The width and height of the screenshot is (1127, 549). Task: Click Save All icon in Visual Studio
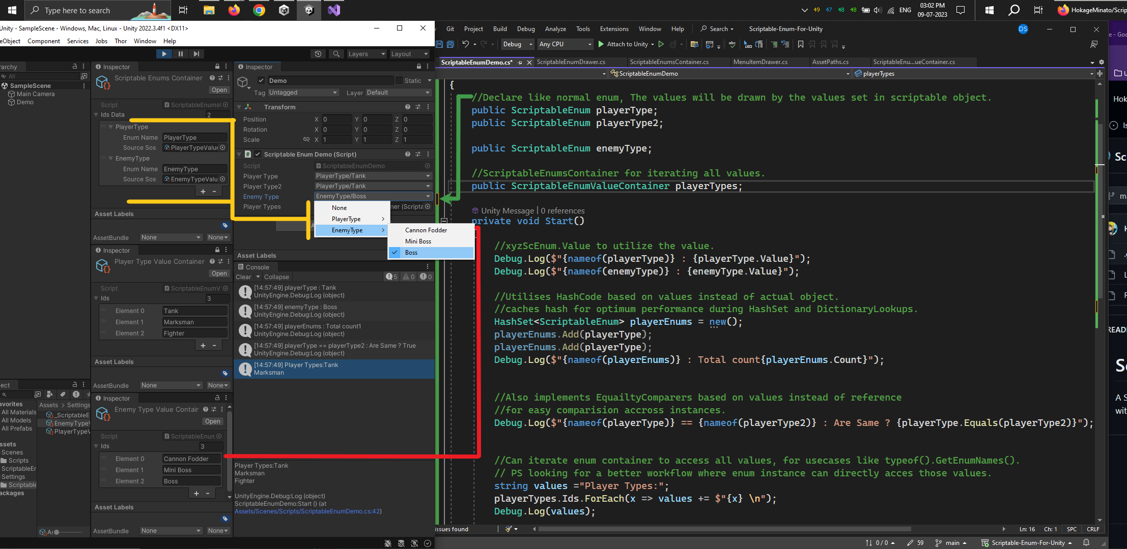click(x=450, y=44)
